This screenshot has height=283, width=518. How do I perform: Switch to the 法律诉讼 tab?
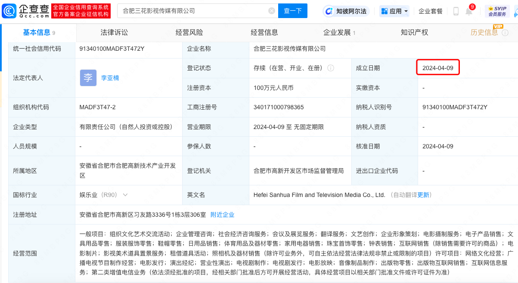click(114, 32)
